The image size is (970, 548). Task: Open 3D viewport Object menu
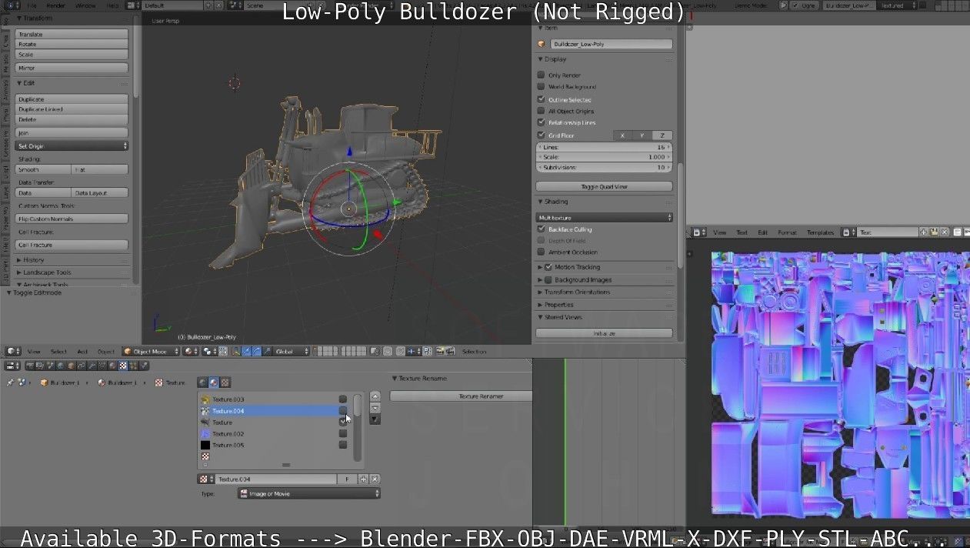(105, 352)
